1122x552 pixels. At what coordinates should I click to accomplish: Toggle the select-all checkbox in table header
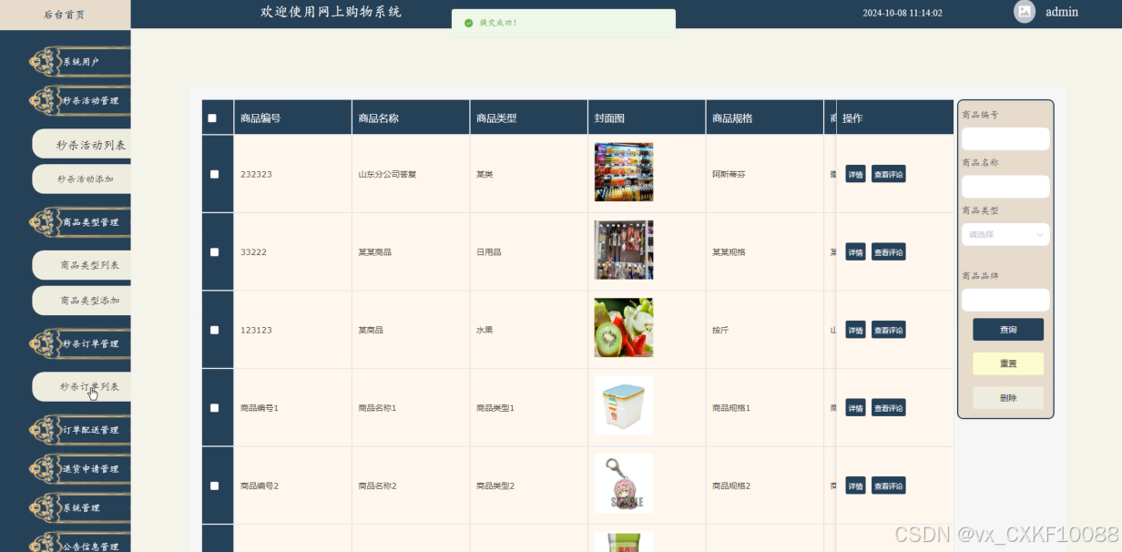click(212, 118)
